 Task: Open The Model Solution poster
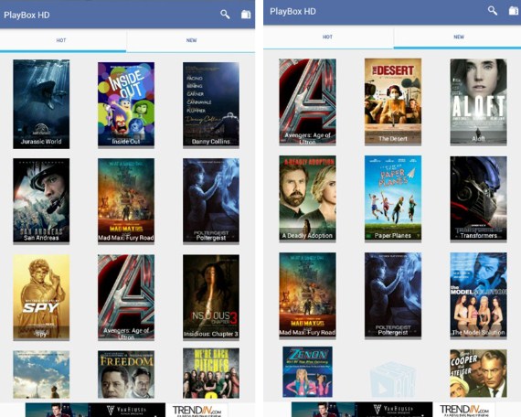click(478, 295)
